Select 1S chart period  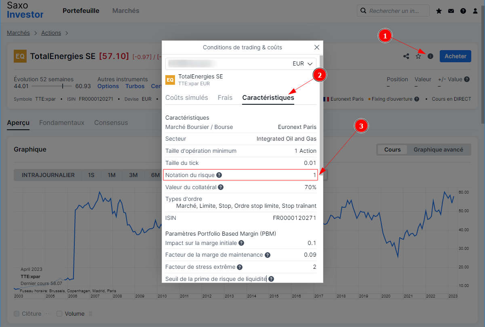[91, 175]
